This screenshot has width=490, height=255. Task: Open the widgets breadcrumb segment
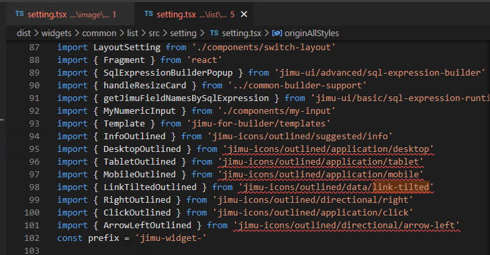coord(56,33)
